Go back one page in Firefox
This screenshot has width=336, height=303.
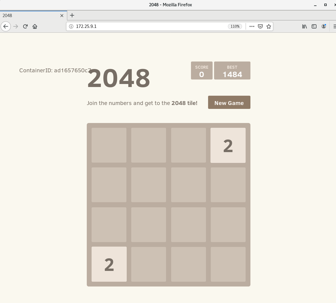[6, 26]
